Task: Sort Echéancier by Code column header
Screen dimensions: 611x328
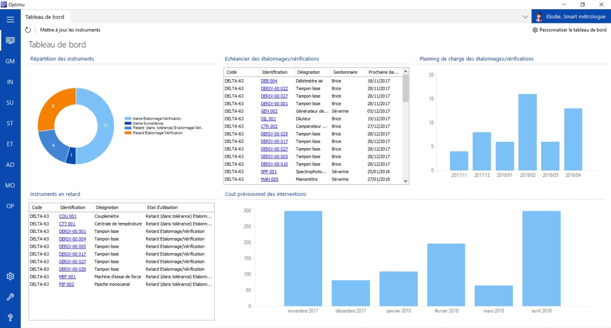Action: pos(241,72)
